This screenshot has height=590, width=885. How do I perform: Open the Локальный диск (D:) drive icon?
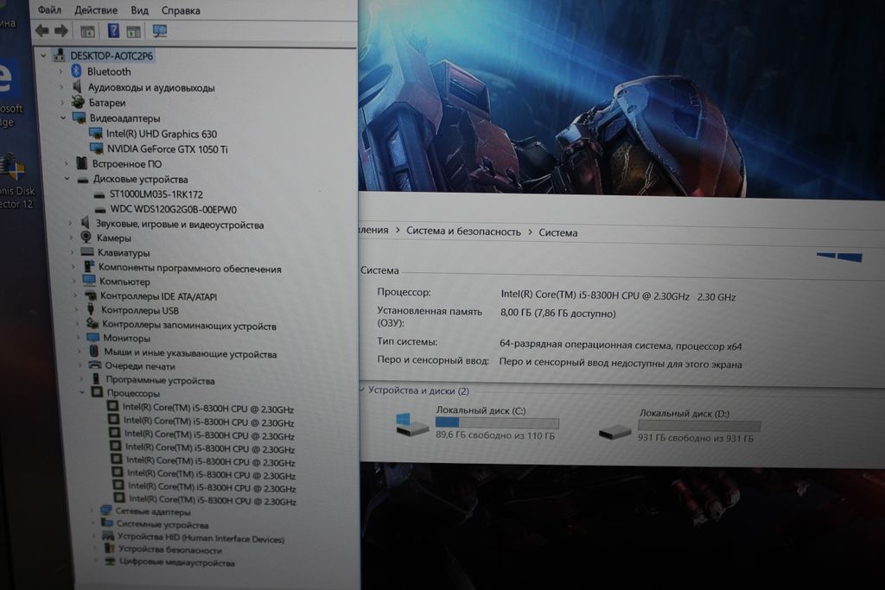pos(614,432)
